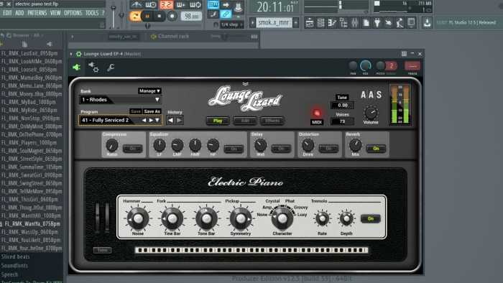Stop playback with the stop button
The width and height of the screenshot is (503, 283).
pos(160,16)
